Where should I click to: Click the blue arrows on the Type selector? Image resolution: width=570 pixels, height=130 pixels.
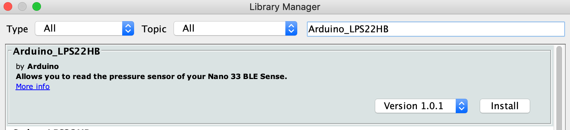pos(128,28)
